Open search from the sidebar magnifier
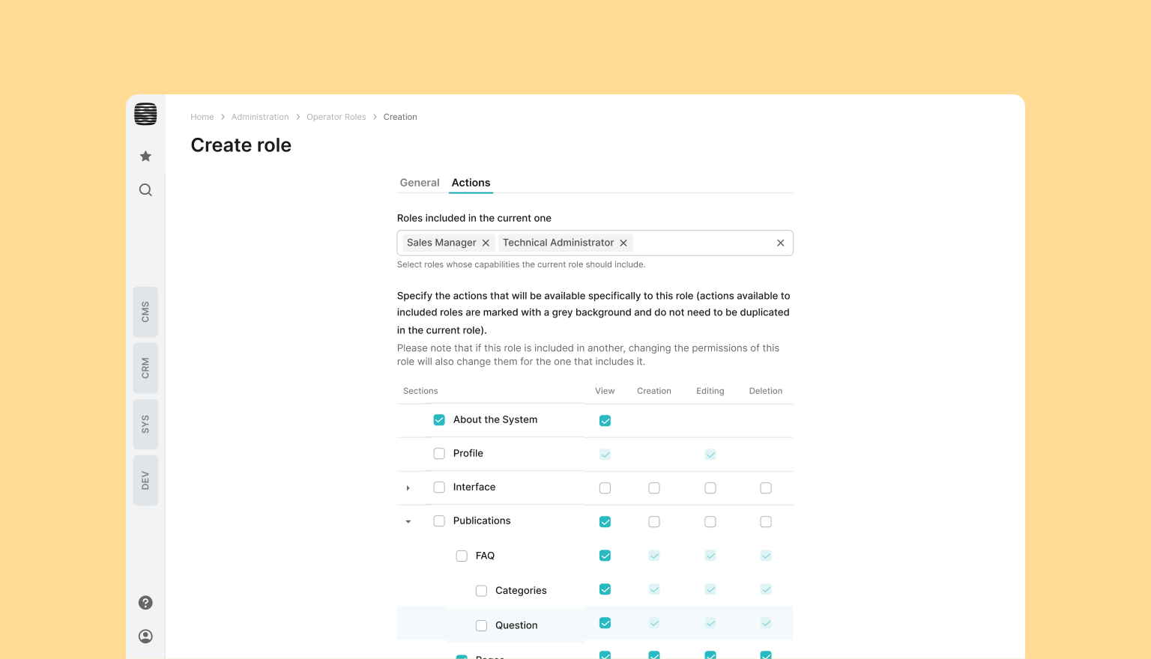The height and width of the screenshot is (659, 1151). click(145, 190)
